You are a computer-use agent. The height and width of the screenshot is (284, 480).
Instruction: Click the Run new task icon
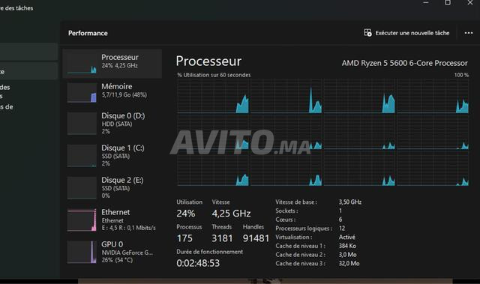click(367, 32)
